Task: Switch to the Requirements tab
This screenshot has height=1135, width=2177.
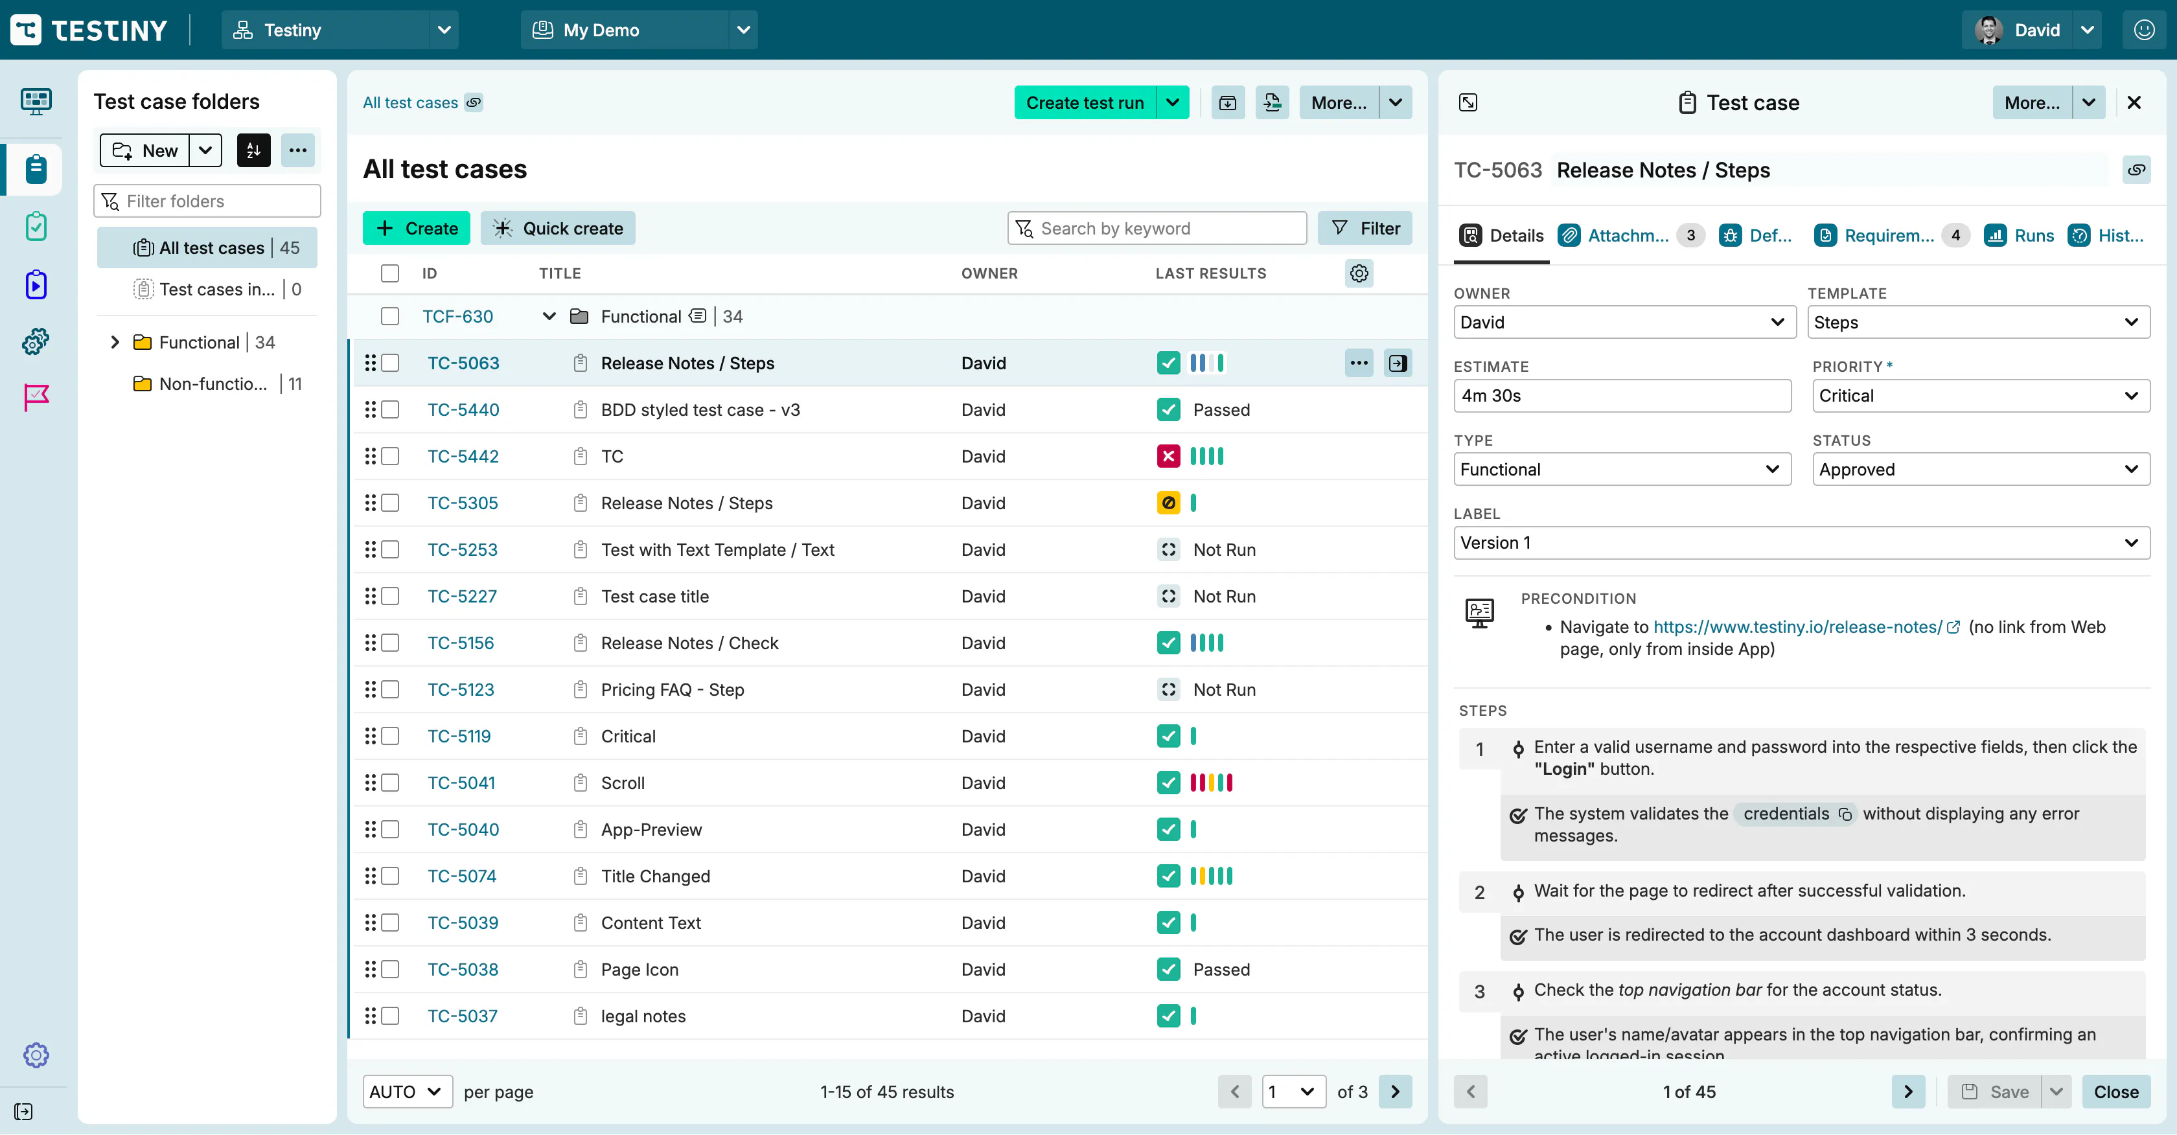Action: pos(1892,235)
